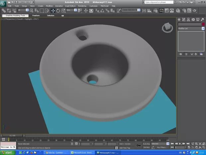The width and height of the screenshot is (206, 155).
Task: Click the red object color swatch
Action: 203,24
